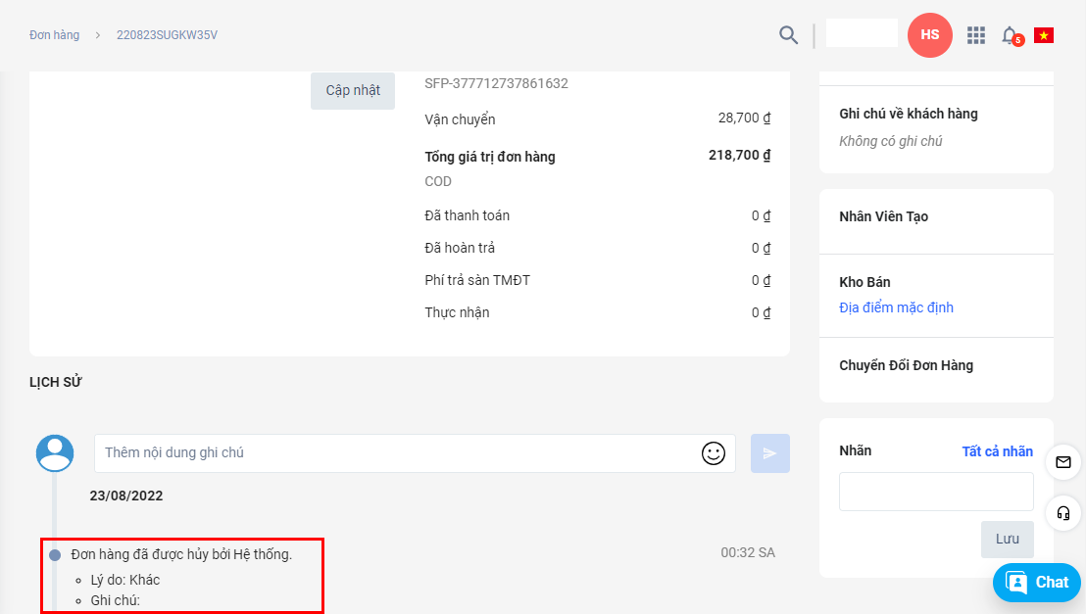Show all labels via Tất cả nhãn
This screenshot has width=1086, height=614.
997,451
